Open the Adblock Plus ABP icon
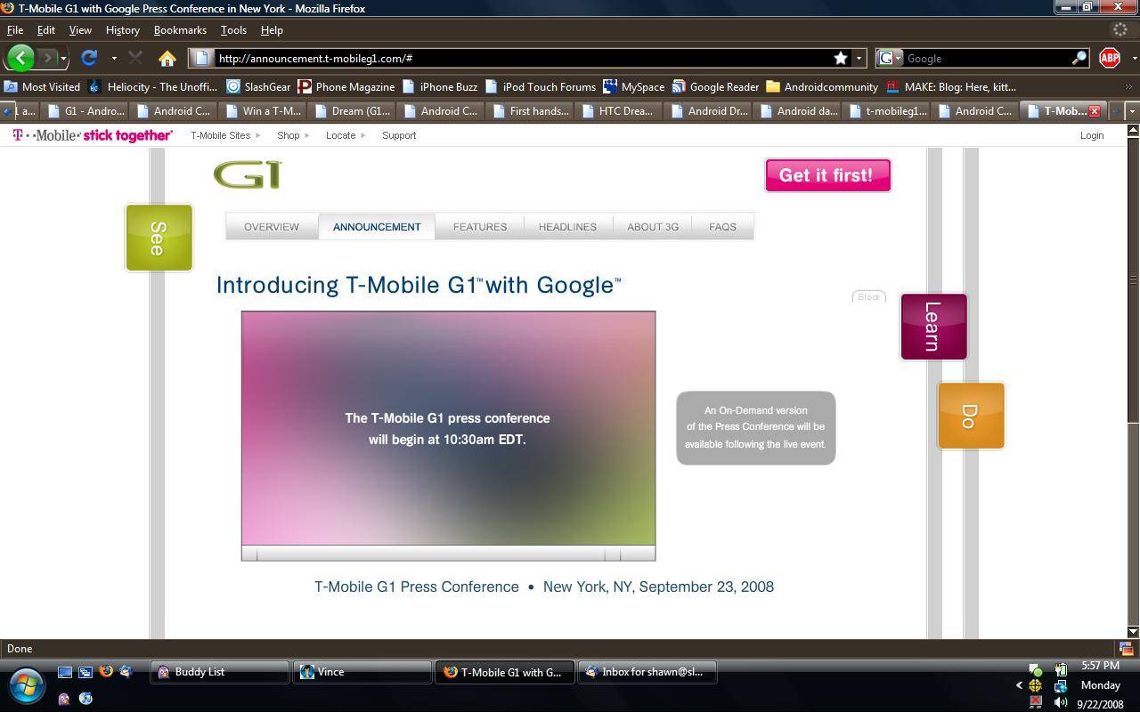The height and width of the screenshot is (712, 1140). tap(1110, 58)
